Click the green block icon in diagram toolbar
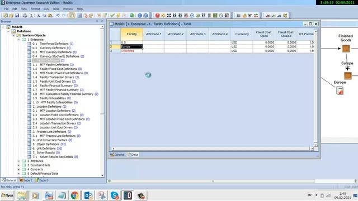The height and width of the screenshot is (201, 358). pos(215,16)
